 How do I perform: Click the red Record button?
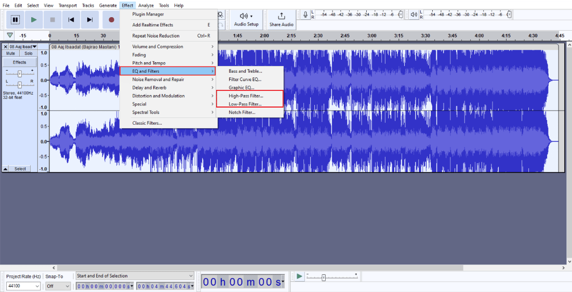tap(111, 20)
